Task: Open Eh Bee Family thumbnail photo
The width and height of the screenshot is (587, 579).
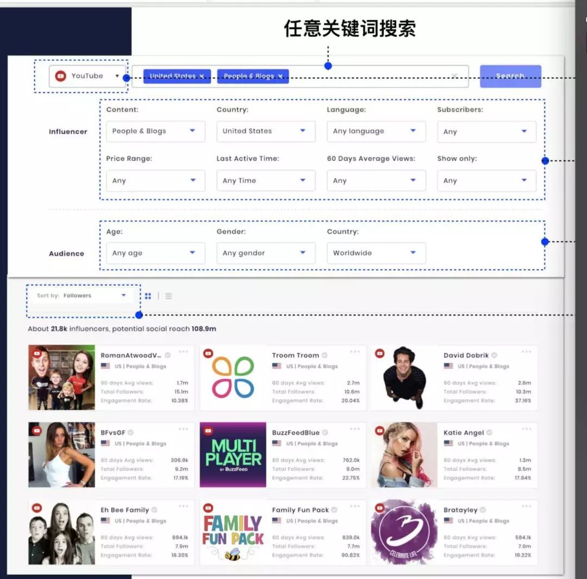Action: pyautogui.click(x=62, y=532)
